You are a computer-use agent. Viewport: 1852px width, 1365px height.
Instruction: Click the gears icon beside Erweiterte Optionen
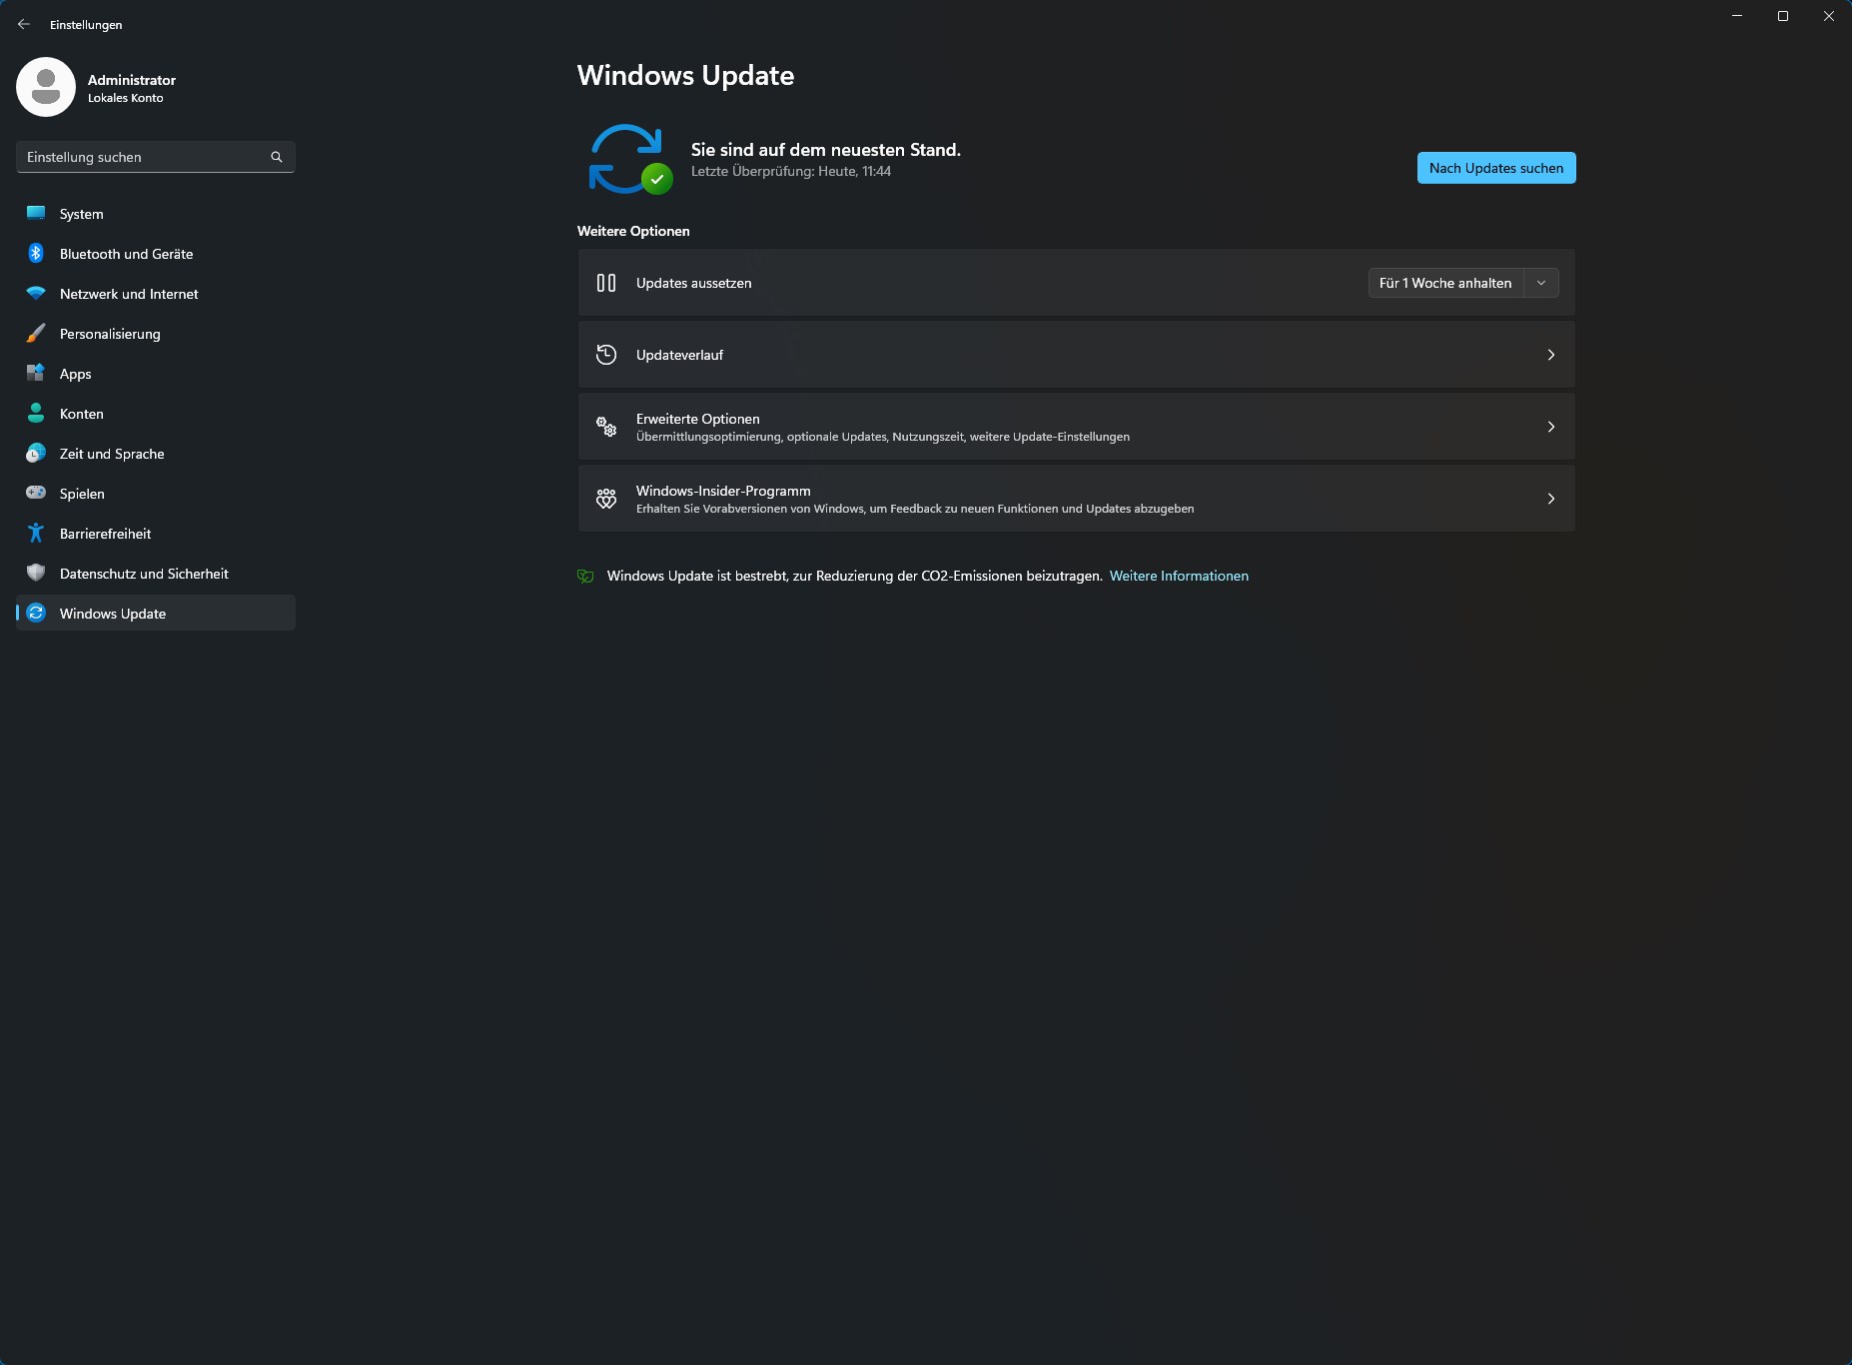(x=606, y=427)
